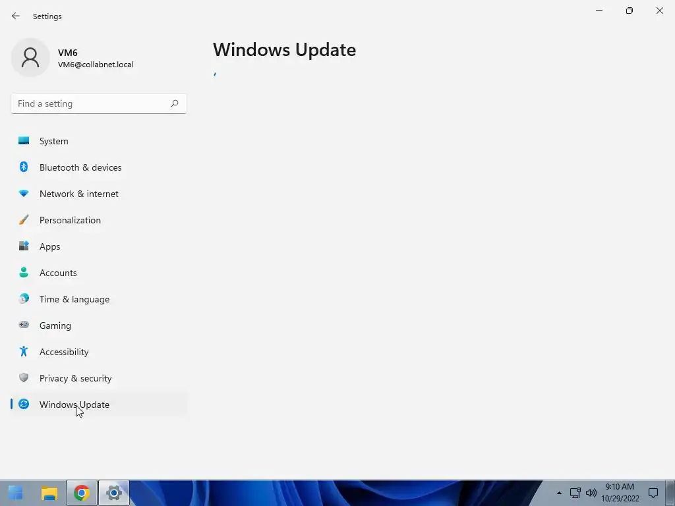Close the Settings window
The height and width of the screenshot is (506, 675).
coord(659,11)
